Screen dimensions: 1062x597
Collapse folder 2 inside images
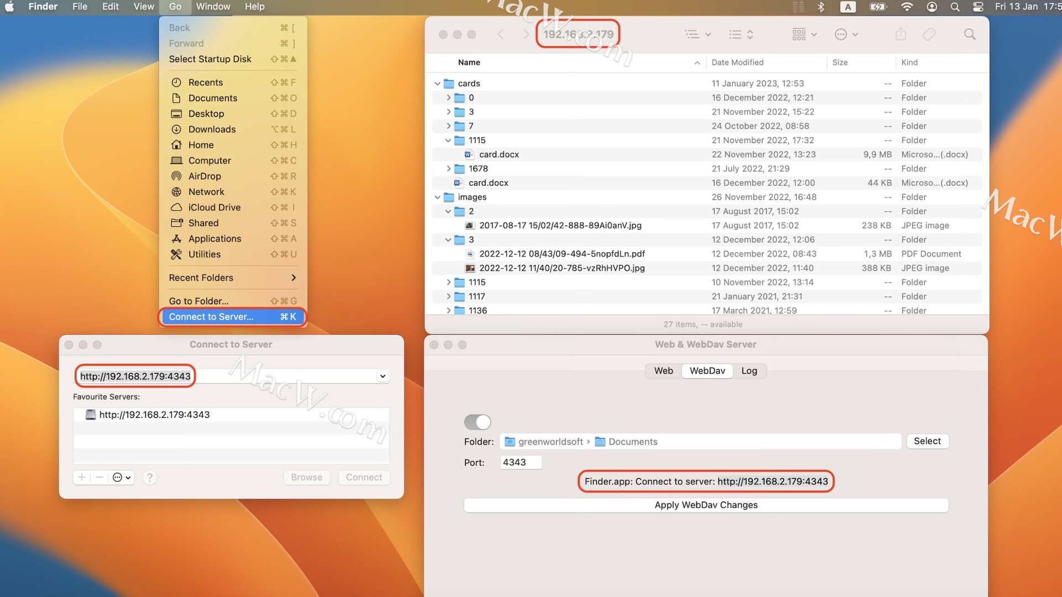[449, 211]
